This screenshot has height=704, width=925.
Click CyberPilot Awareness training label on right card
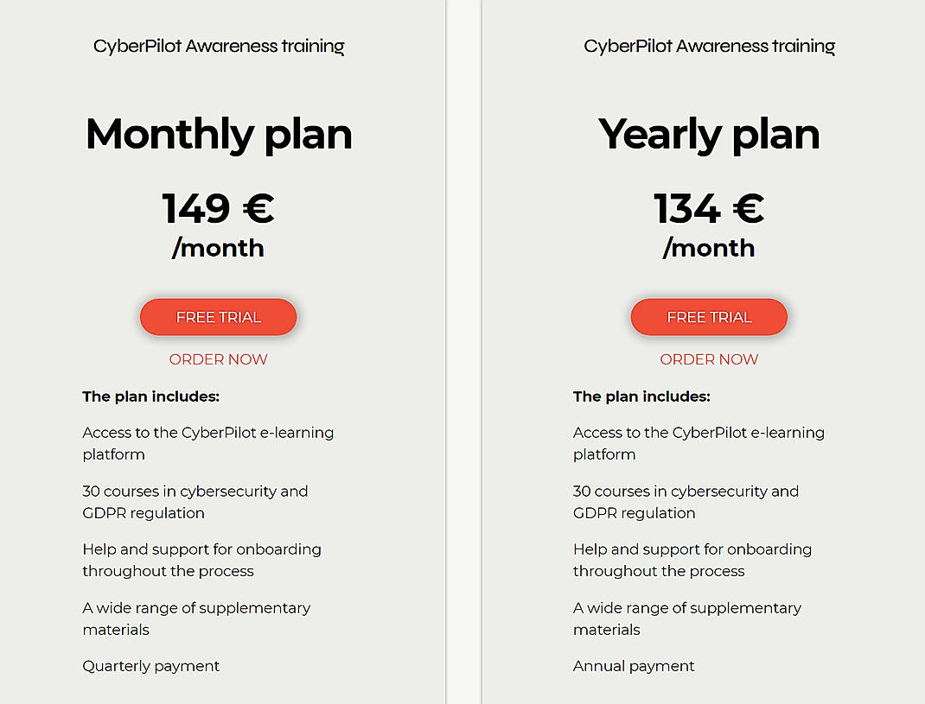coord(709,46)
